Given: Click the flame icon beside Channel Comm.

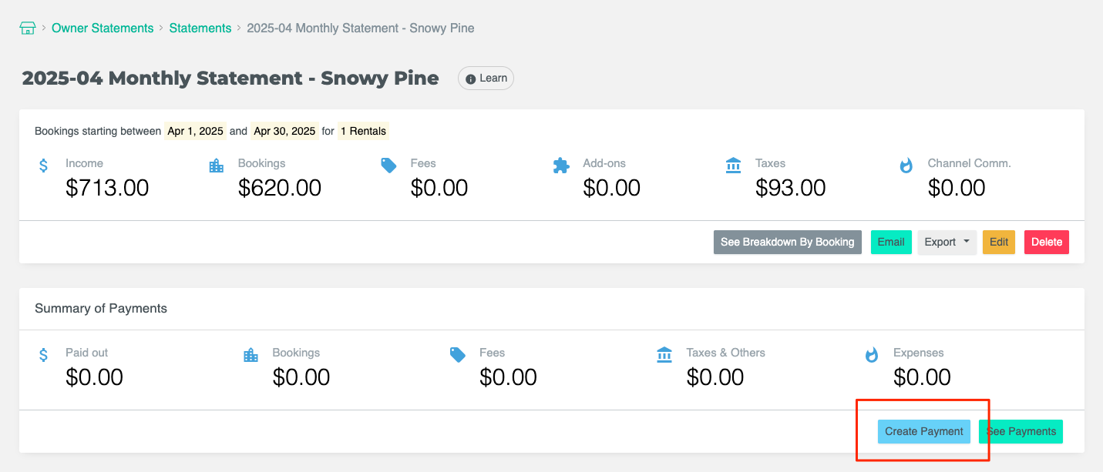Looking at the screenshot, I should pos(906,165).
